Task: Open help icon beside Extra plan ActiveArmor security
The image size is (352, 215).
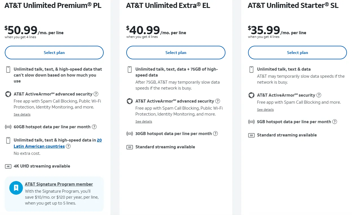Action: (x=218, y=101)
